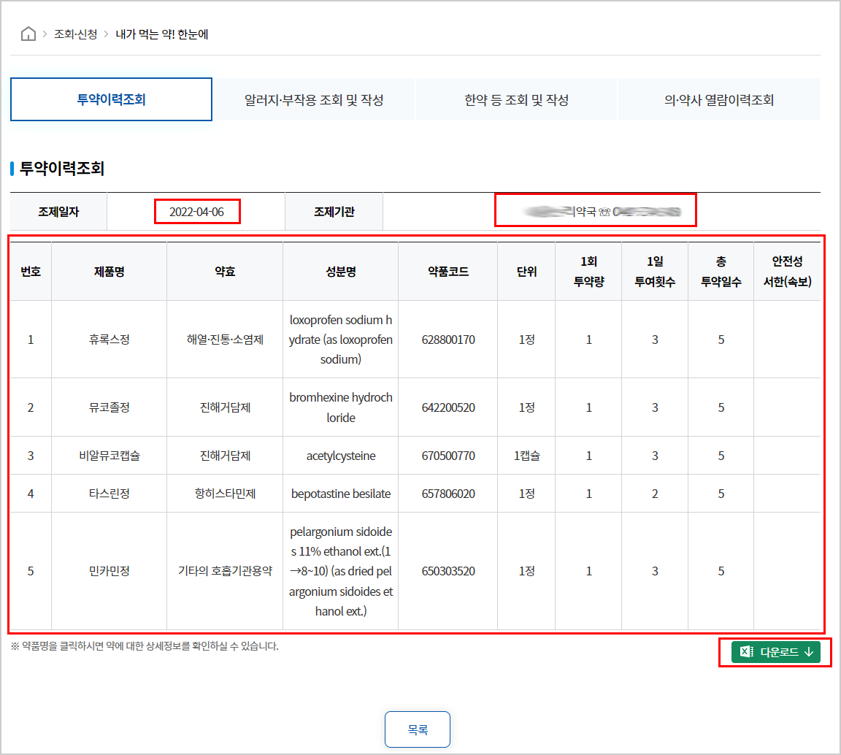Click the download arrow icon
The image size is (841, 755).
807,653
